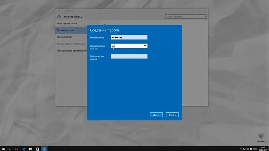Select 'Семья и другие пользователи' in sidebar

coord(71,44)
